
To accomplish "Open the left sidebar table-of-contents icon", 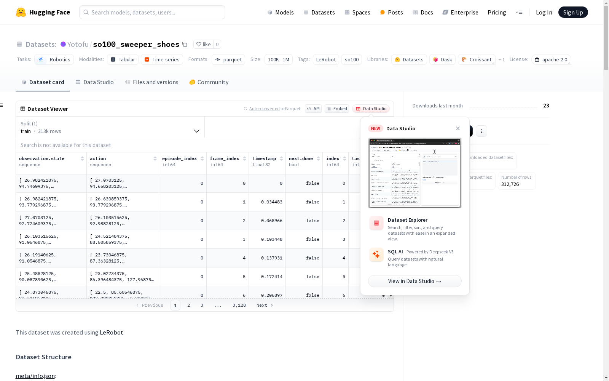I will (2, 105).
